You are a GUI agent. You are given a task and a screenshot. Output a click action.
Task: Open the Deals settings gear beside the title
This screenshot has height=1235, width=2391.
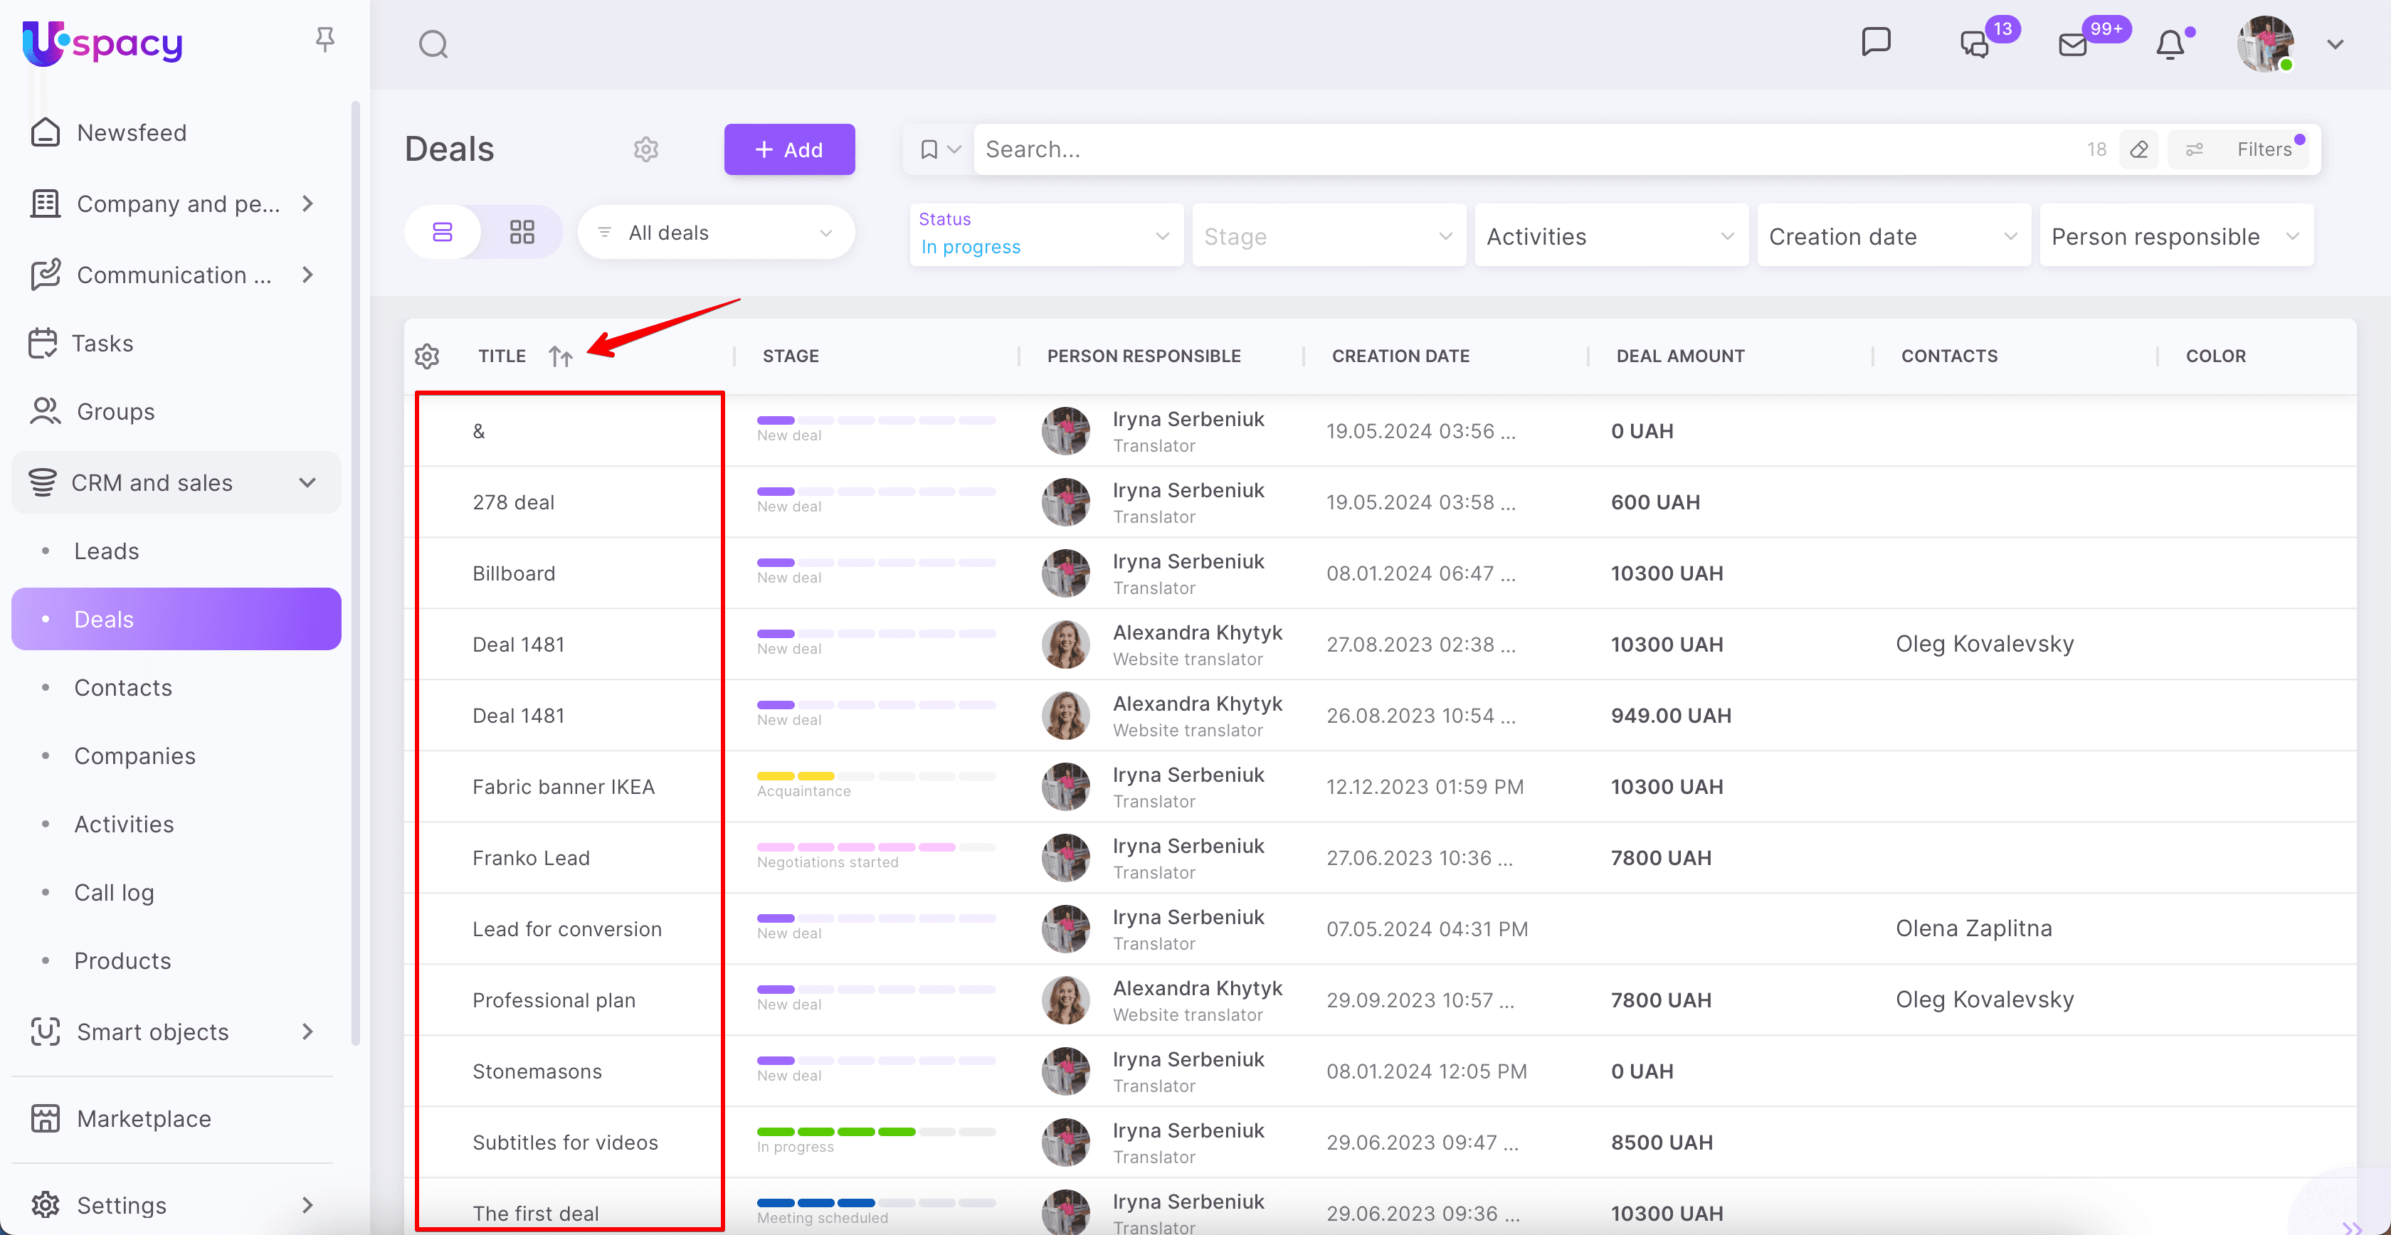pyautogui.click(x=645, y=149)
